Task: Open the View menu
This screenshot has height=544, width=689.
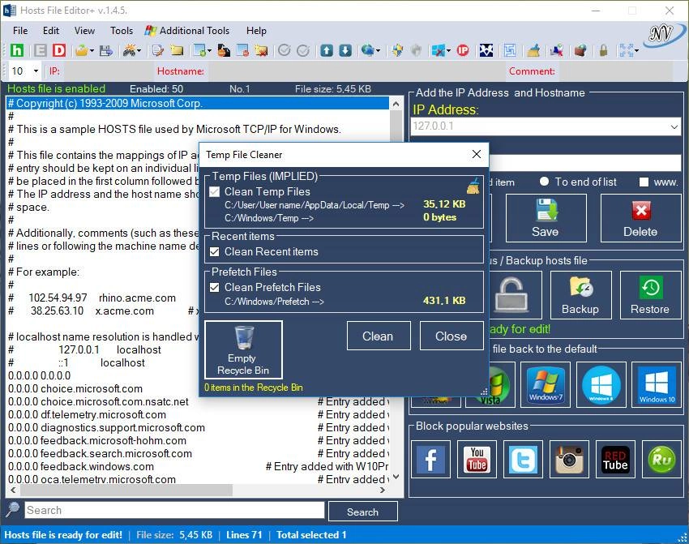Action: [84, 31]
